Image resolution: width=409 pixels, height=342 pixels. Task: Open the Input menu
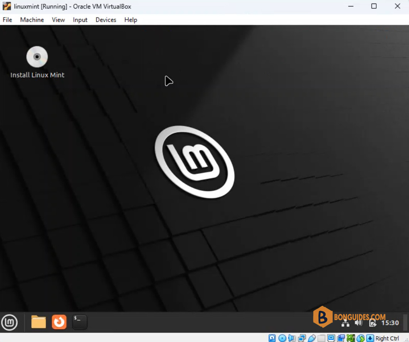[x=80, y=20]
